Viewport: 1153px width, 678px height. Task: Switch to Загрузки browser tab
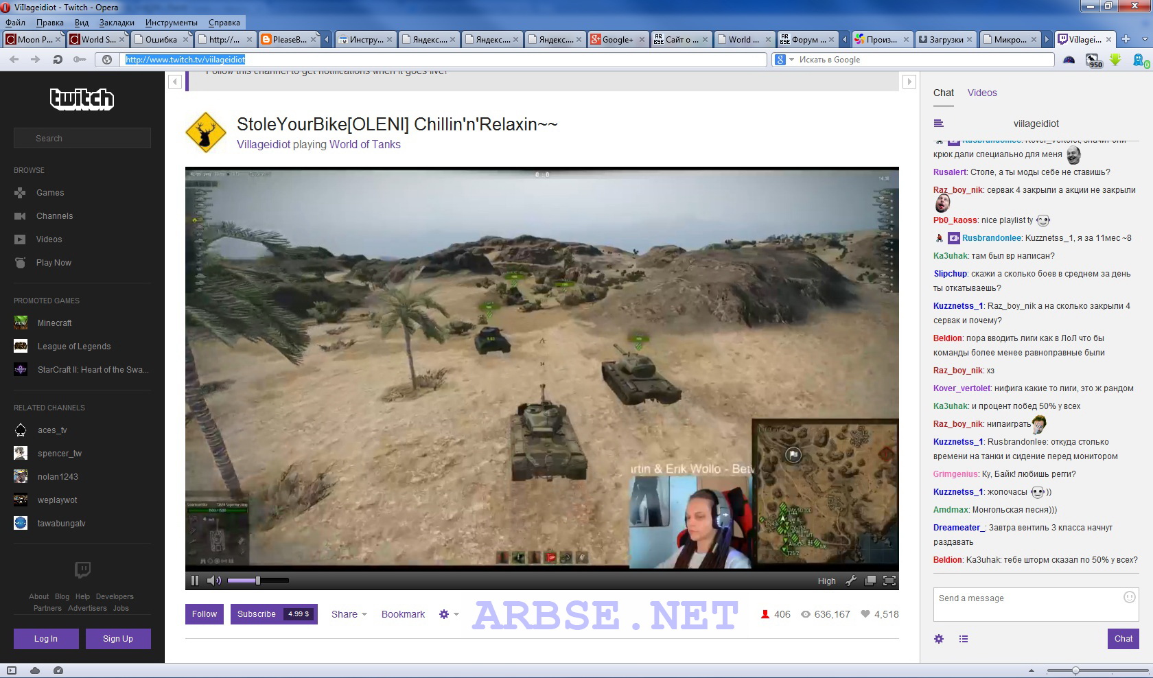pyautogui.click(x=946, y=39)
